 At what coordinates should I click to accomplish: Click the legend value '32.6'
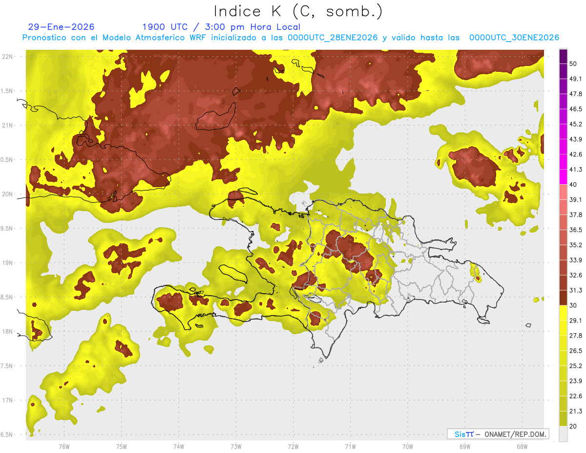coord(576,275)
